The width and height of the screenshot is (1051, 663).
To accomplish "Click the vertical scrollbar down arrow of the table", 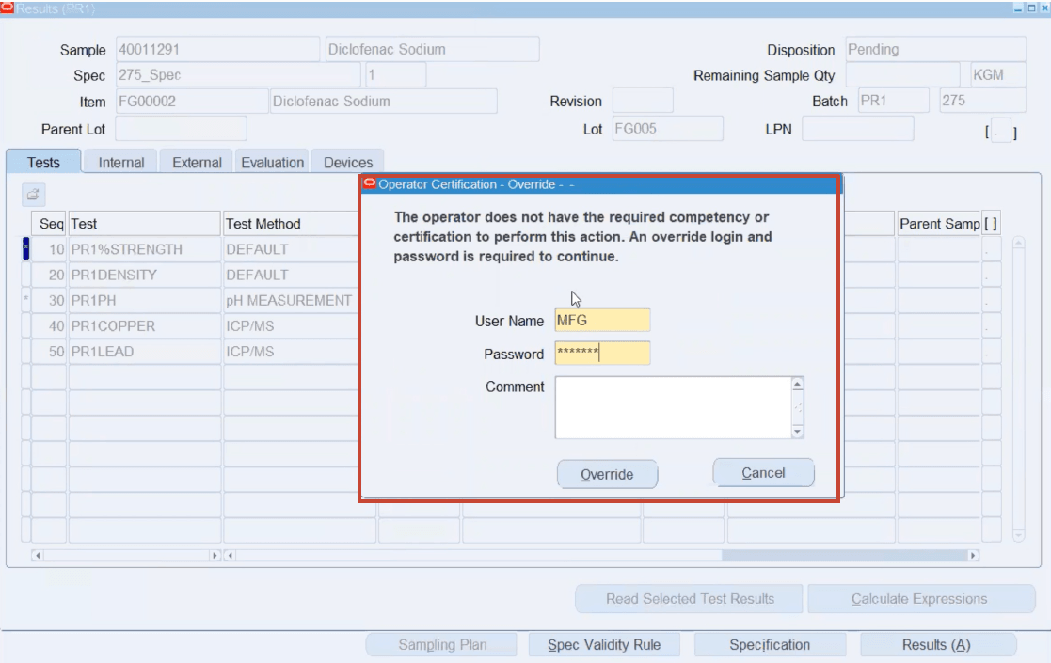I will 1019,535.
